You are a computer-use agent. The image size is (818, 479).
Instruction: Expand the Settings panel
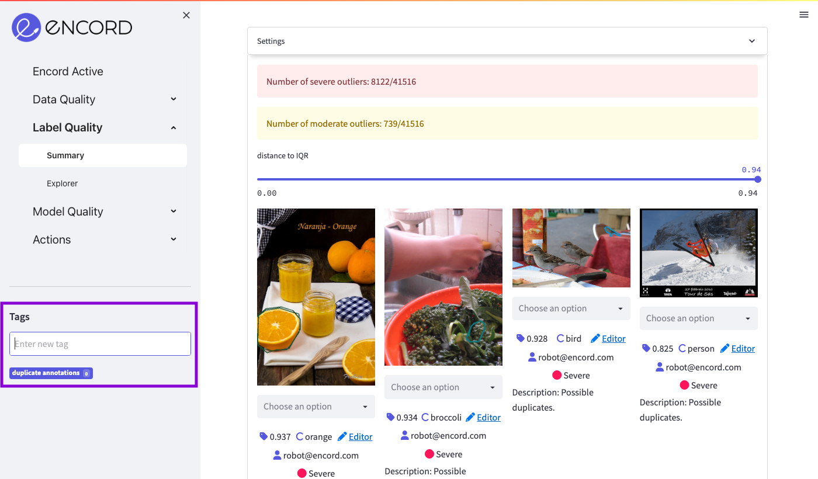(x=507, y=41)
